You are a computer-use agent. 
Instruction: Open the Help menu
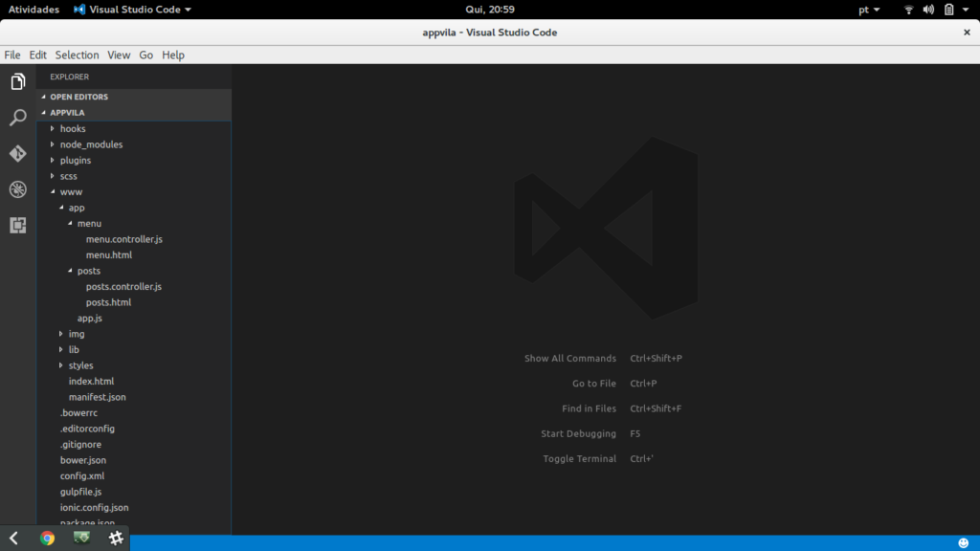point(173,55)
